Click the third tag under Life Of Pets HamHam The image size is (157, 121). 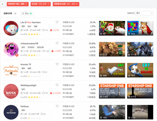(x=35, y=26)
